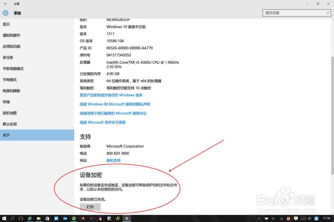Open the touch keyboard tray icon
The height and width of the screenshot is (222, 334).
(303, 218)
